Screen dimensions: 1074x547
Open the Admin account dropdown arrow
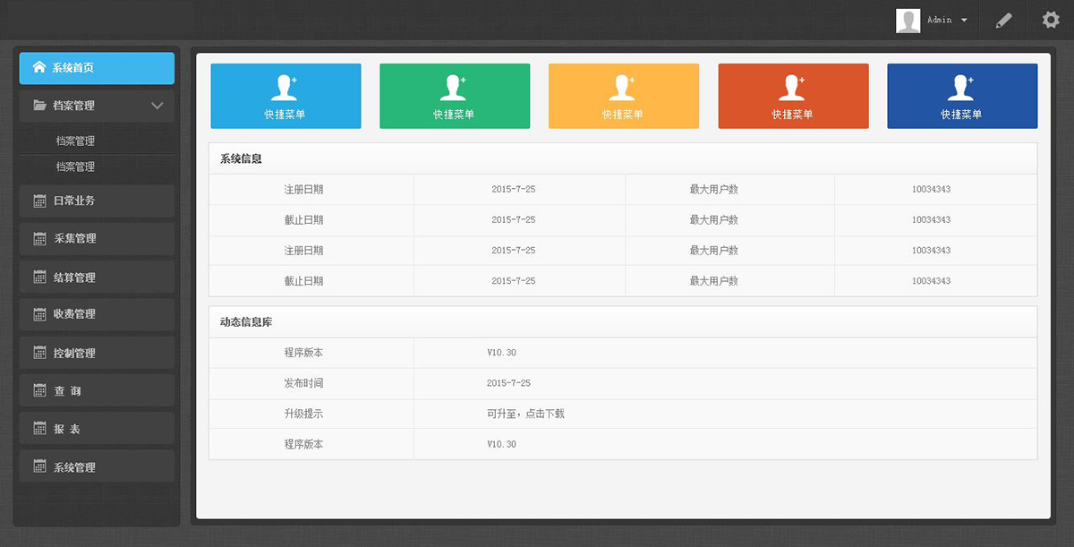964,21
